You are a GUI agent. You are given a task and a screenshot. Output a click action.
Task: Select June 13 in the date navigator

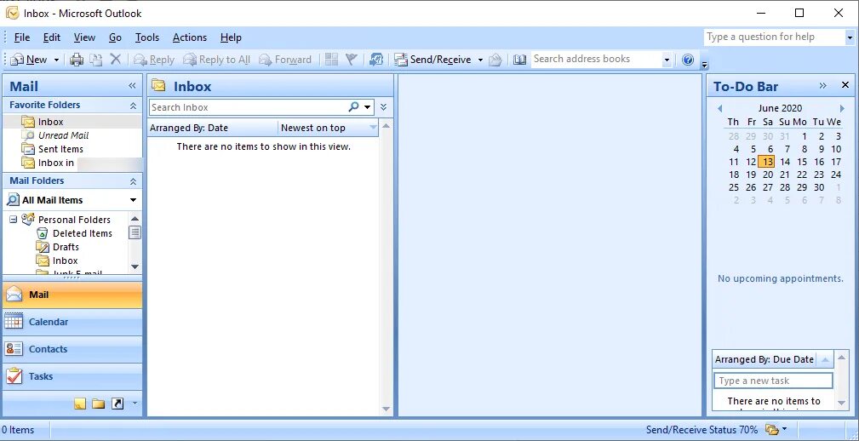(766, 162)
